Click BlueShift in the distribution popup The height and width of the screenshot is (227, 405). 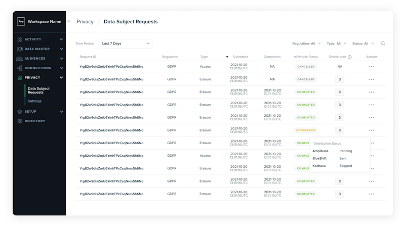[319, 159]
